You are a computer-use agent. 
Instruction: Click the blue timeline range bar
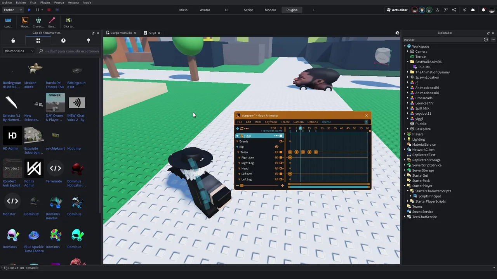[x=329, y=187]
